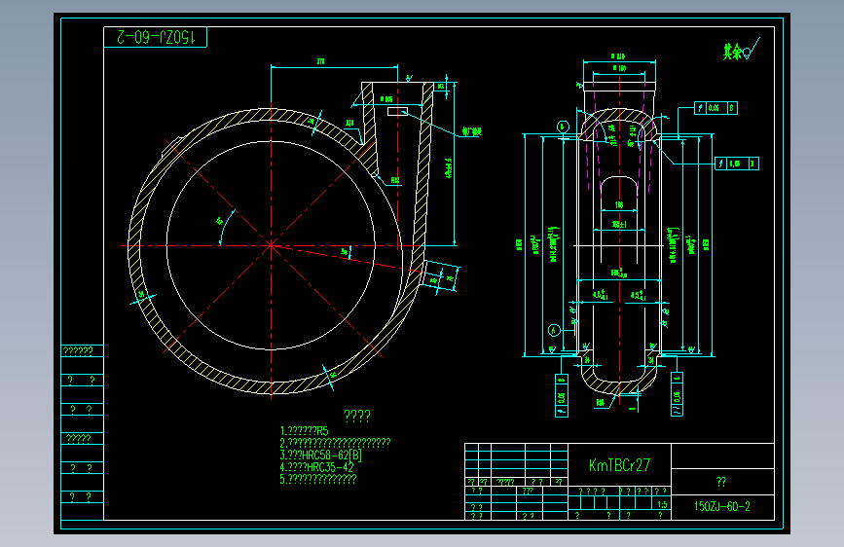
Task: Click the KmTBCr27 material text in title block
Action: 619,465
